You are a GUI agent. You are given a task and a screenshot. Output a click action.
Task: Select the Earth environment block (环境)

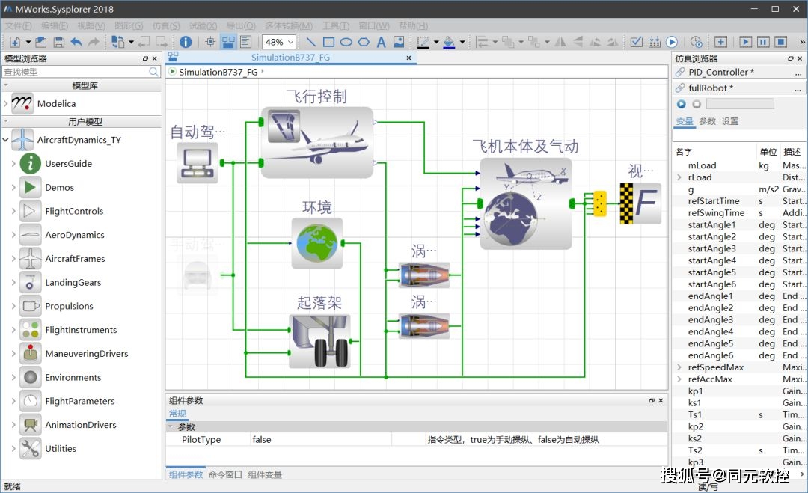(x=317, y=243)
